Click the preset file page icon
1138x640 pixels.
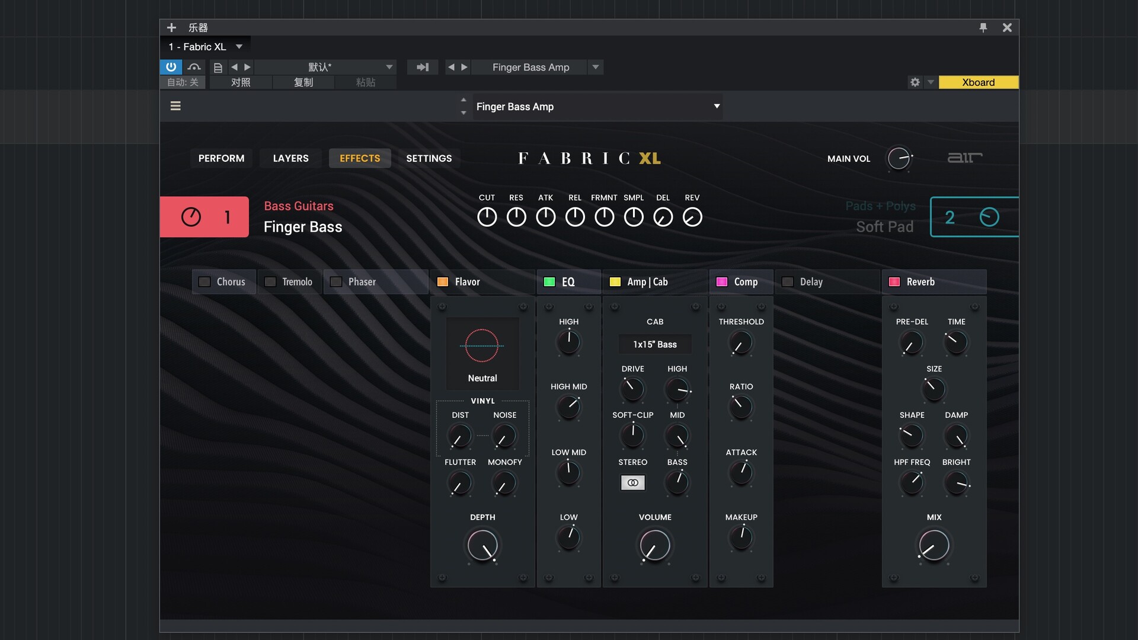tap(218, 68)
